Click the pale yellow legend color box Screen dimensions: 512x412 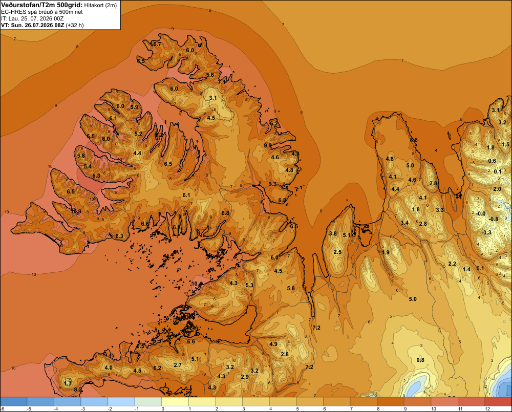coord(175,402)
